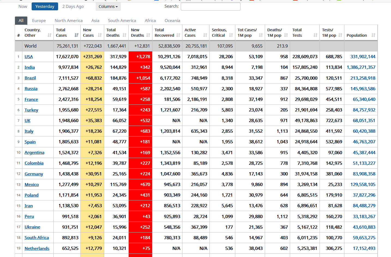This screenshot has width=391, height=257.
Task: Filter table by Oceania
Action: (x=172, y=21)
